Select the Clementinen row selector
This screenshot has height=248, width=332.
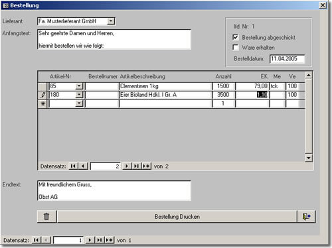(42, 86)
